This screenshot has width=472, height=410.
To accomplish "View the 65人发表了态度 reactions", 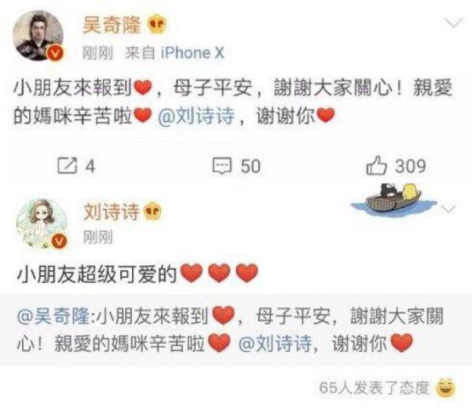I will coord(374,388).
